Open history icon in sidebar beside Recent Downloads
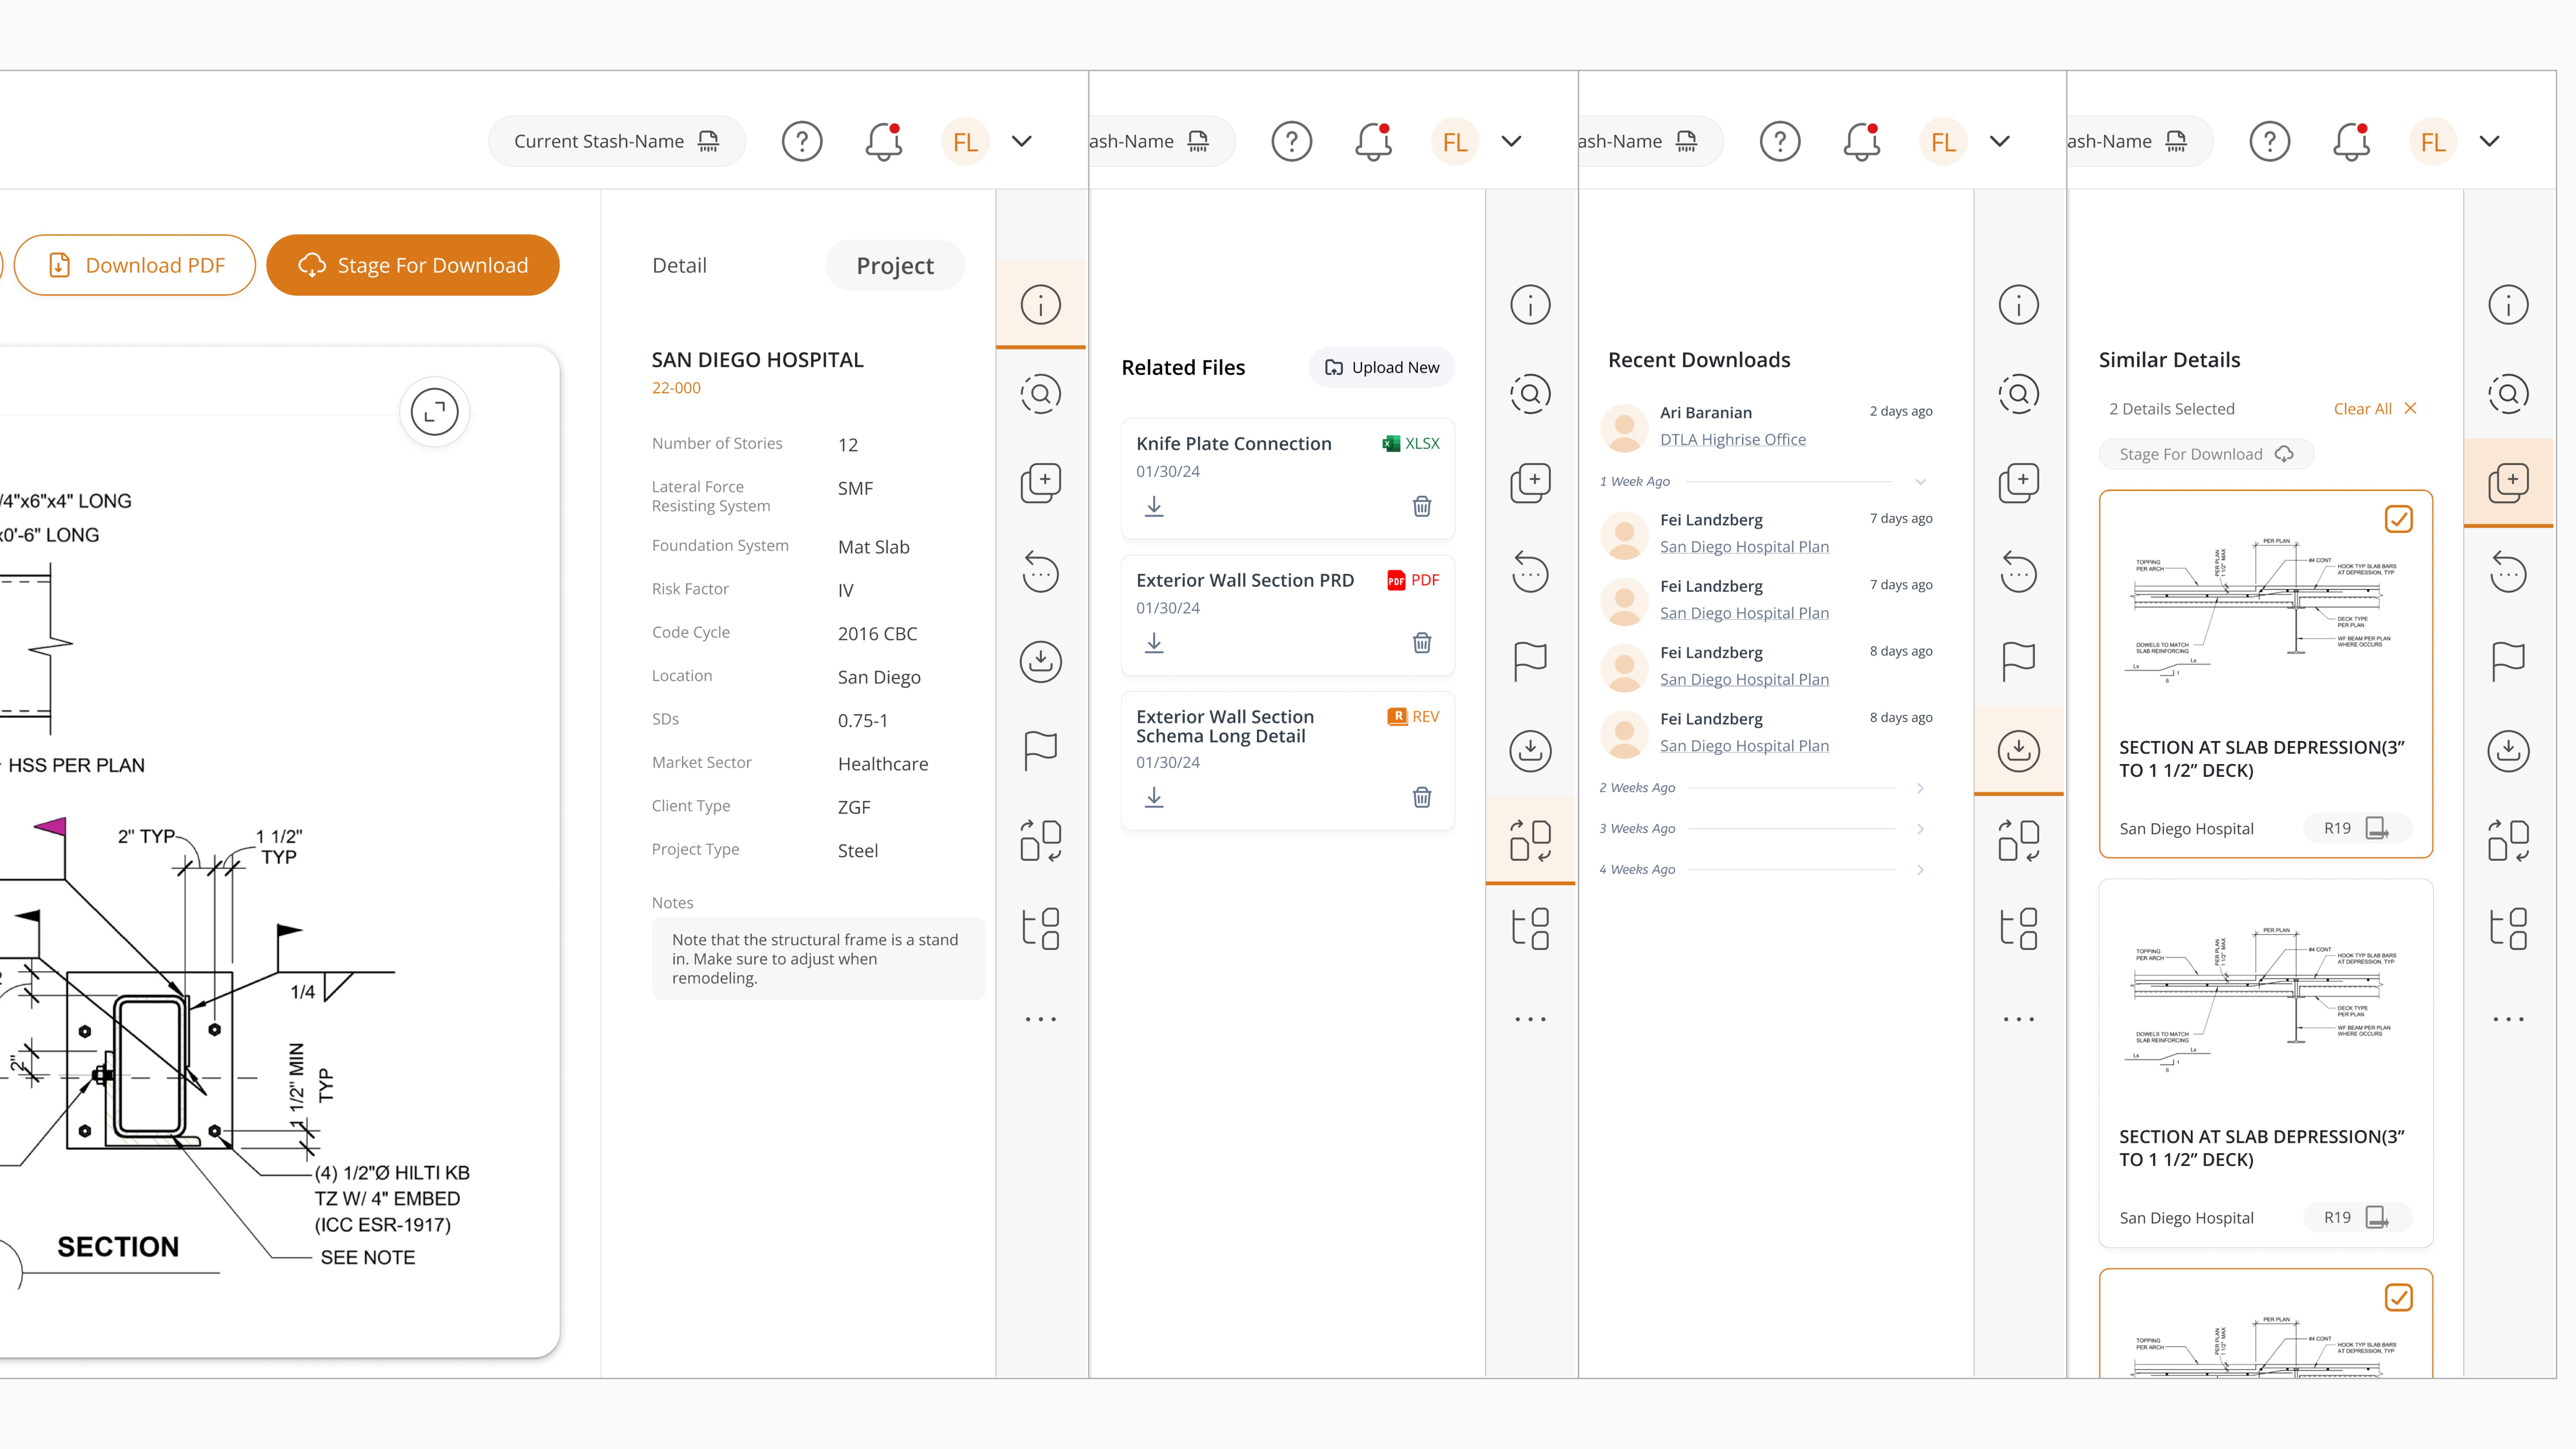The width and height of the screenshot is (2576, 1449). coord(2019,572)
